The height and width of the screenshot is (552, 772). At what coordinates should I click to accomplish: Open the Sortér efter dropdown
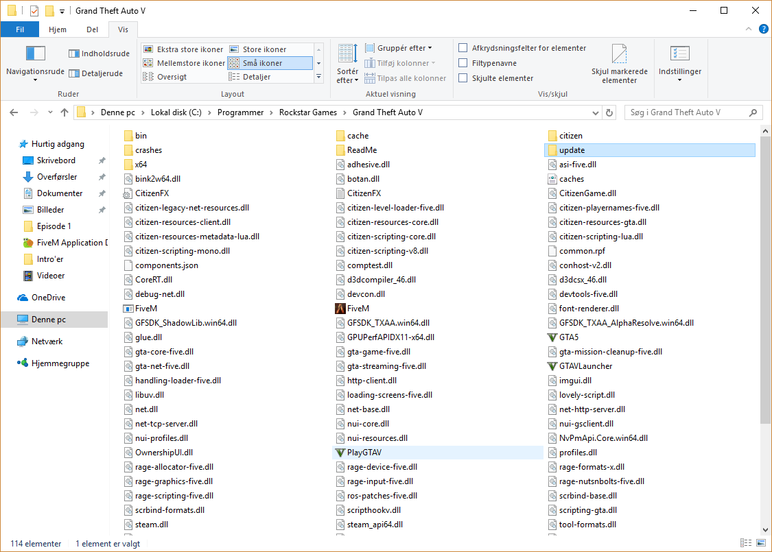coord(348,64)
